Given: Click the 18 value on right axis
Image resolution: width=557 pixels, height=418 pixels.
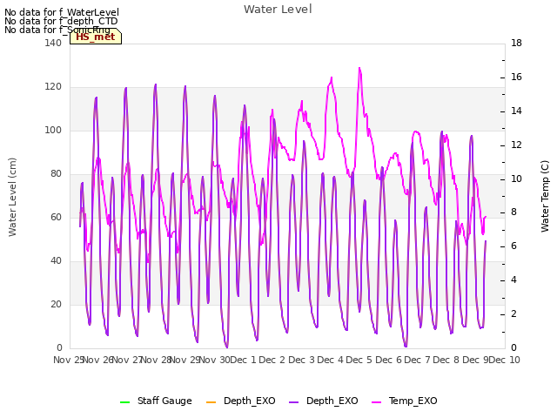Looking at the screenshot, I should coord(516,43).
